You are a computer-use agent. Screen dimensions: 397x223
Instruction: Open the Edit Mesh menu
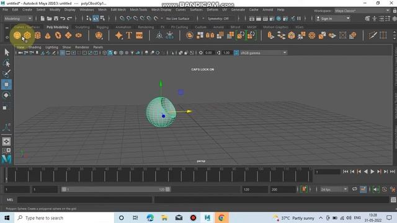(x=118, y=10)
